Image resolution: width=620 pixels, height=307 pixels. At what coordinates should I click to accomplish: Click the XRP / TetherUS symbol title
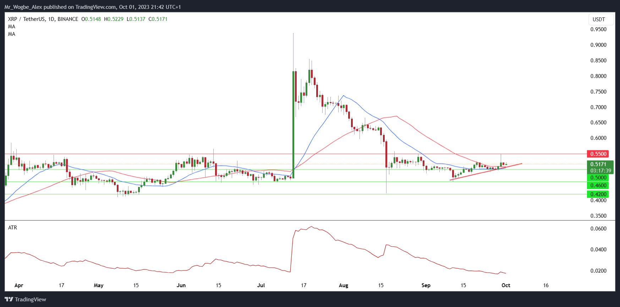point(43,19)
